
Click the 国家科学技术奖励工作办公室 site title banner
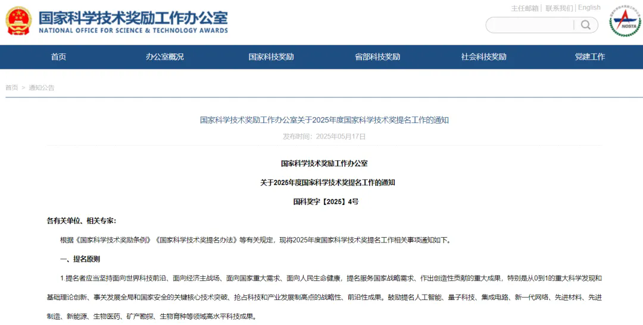(133, 21)
